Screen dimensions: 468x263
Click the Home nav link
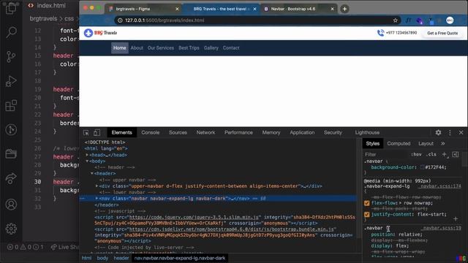(x=120, y=47)
